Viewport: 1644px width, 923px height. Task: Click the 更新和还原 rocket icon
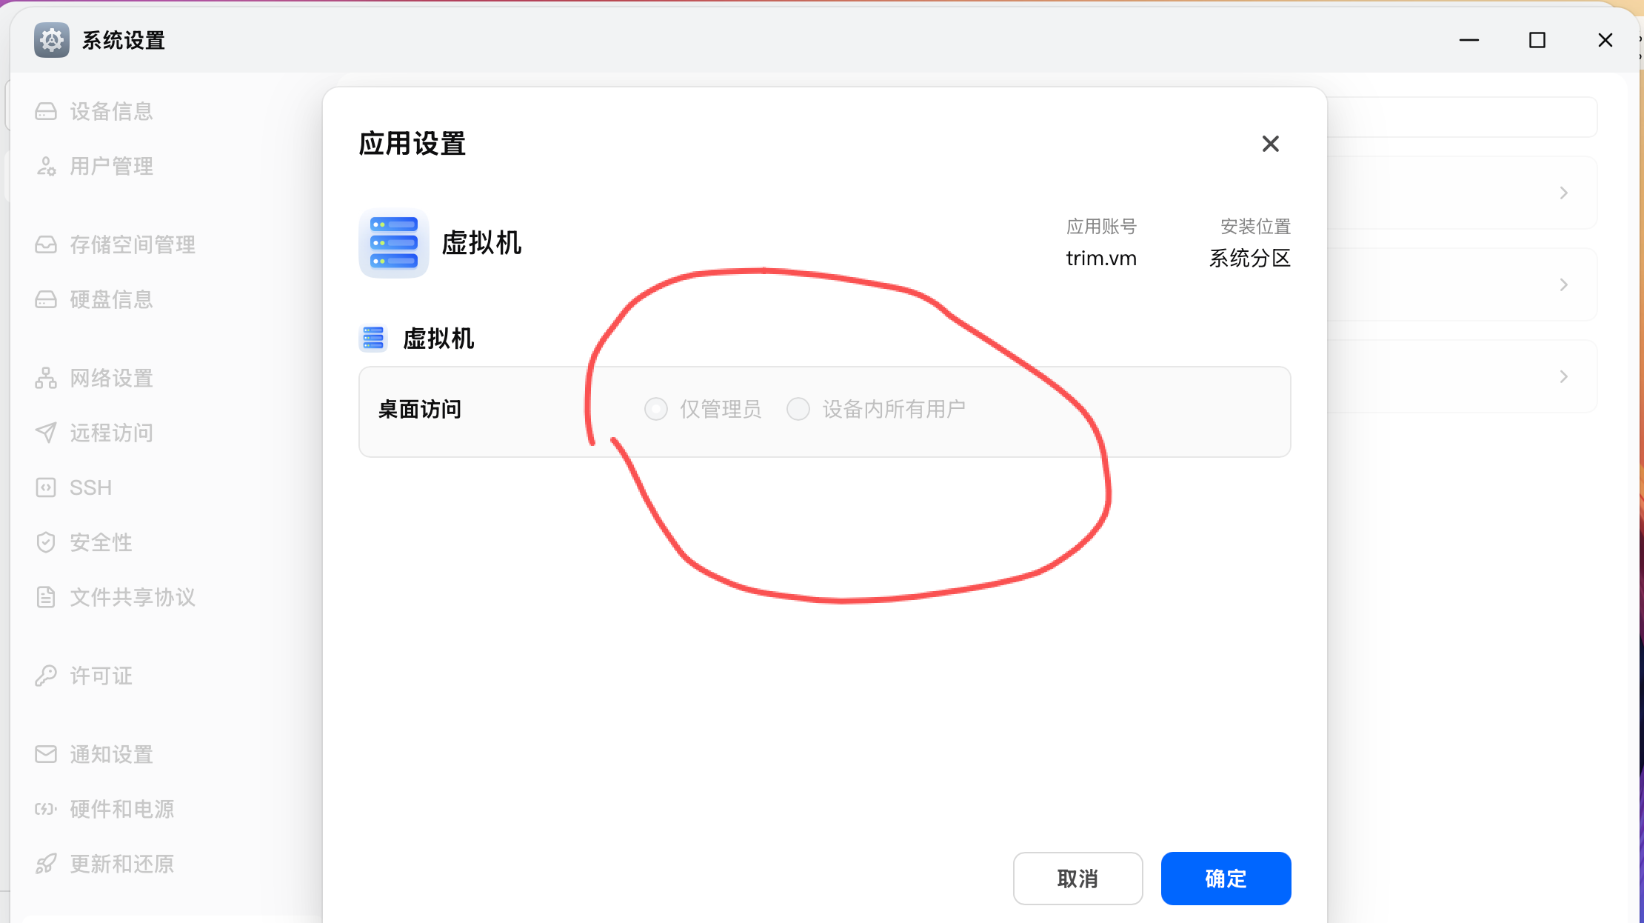46,864
